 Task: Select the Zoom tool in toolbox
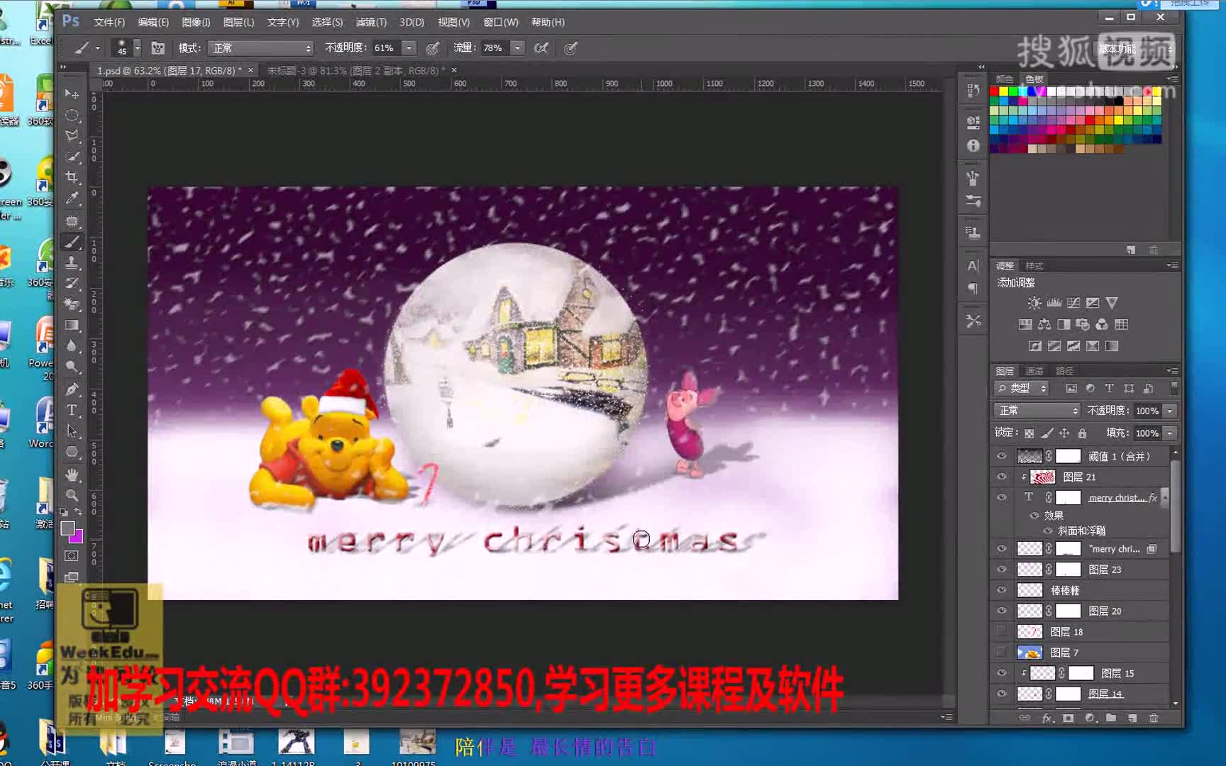tap(72, 495)
